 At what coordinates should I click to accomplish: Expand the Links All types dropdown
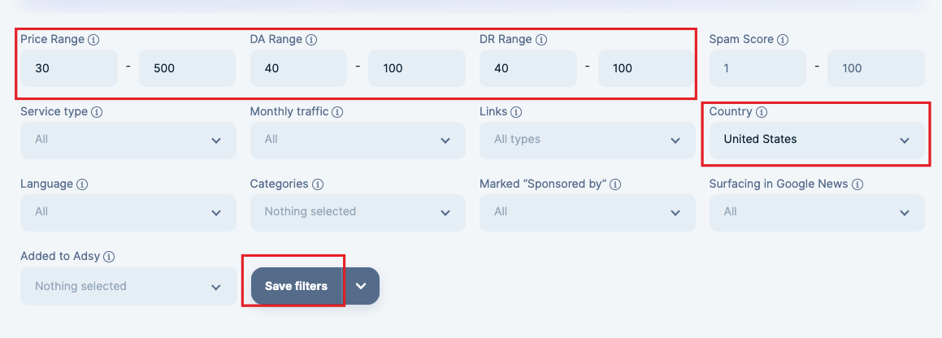tap(588, 141)
